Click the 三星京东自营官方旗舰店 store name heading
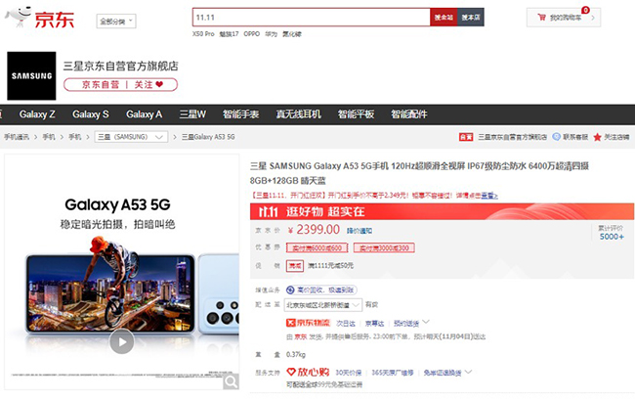Image resolution: width=635 pixels, height=400 pixels. [121, 67]
